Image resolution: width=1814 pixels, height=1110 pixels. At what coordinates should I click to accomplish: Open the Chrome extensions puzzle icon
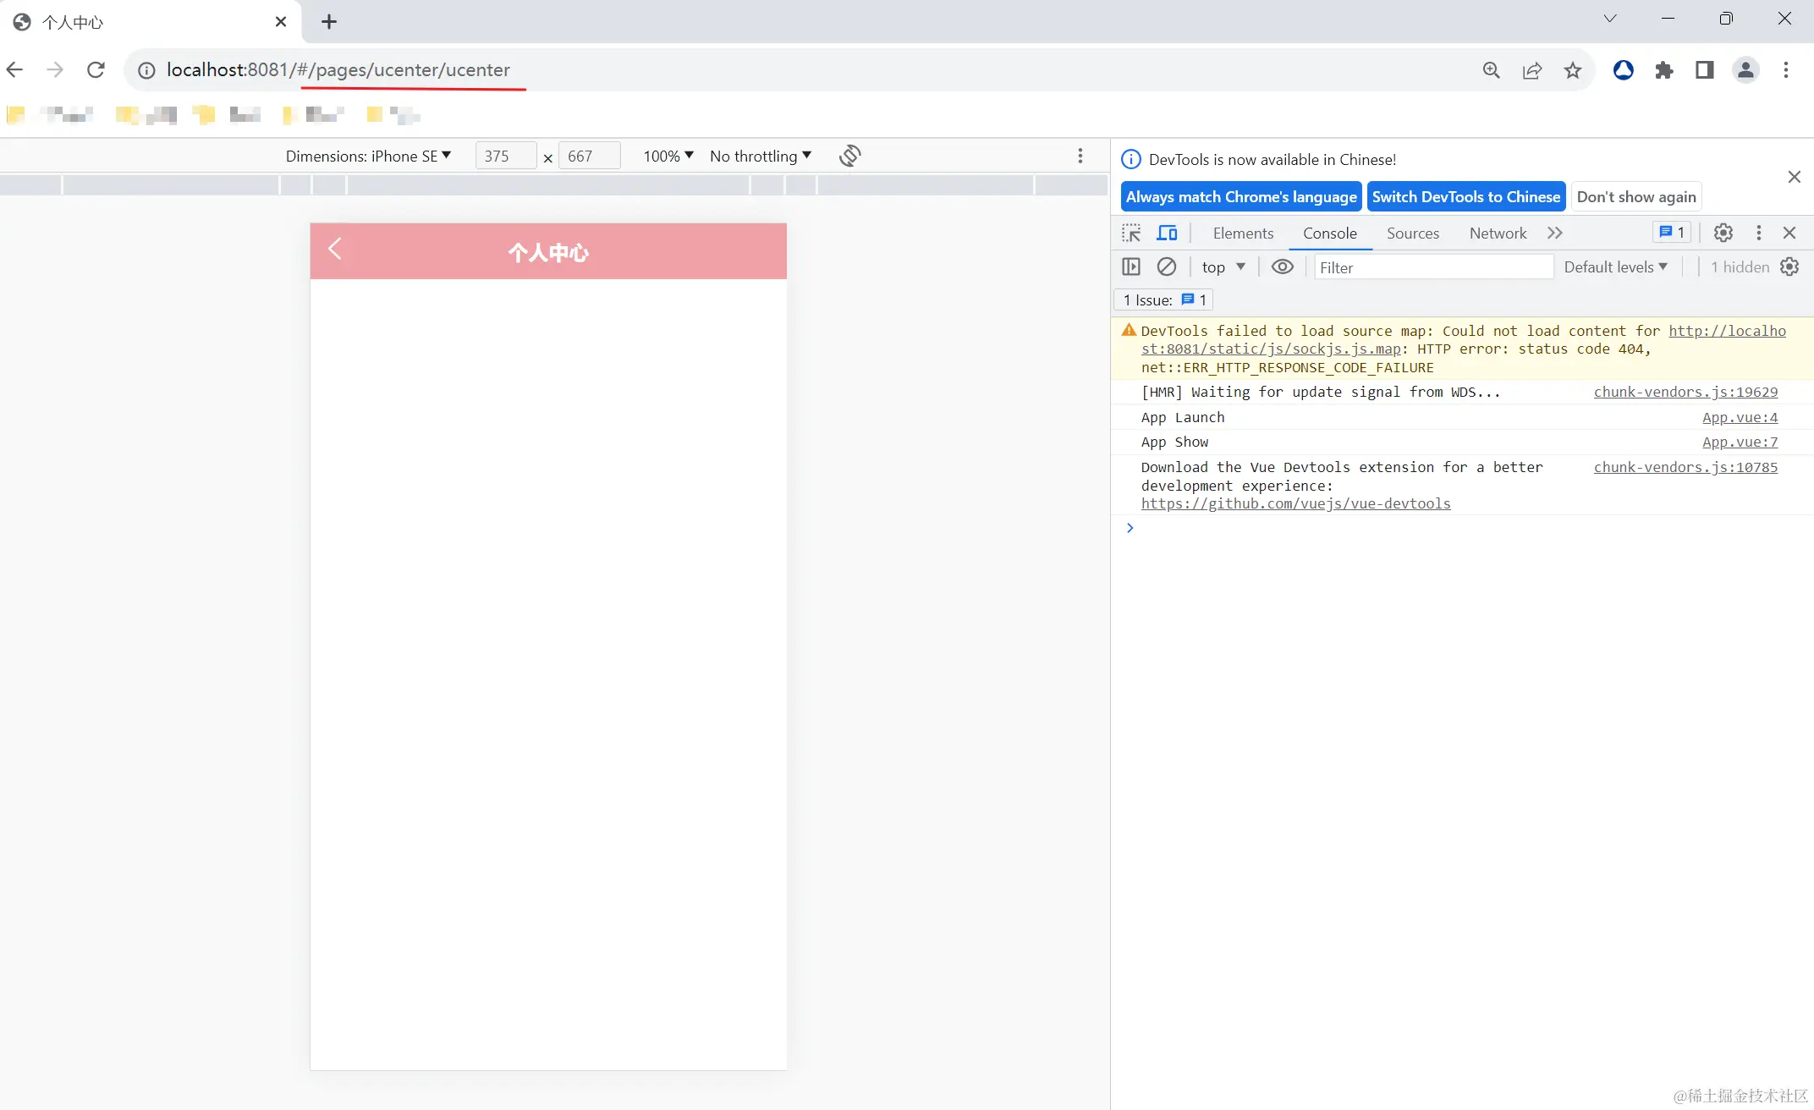pyautogui.click(x=1663, y=70)
